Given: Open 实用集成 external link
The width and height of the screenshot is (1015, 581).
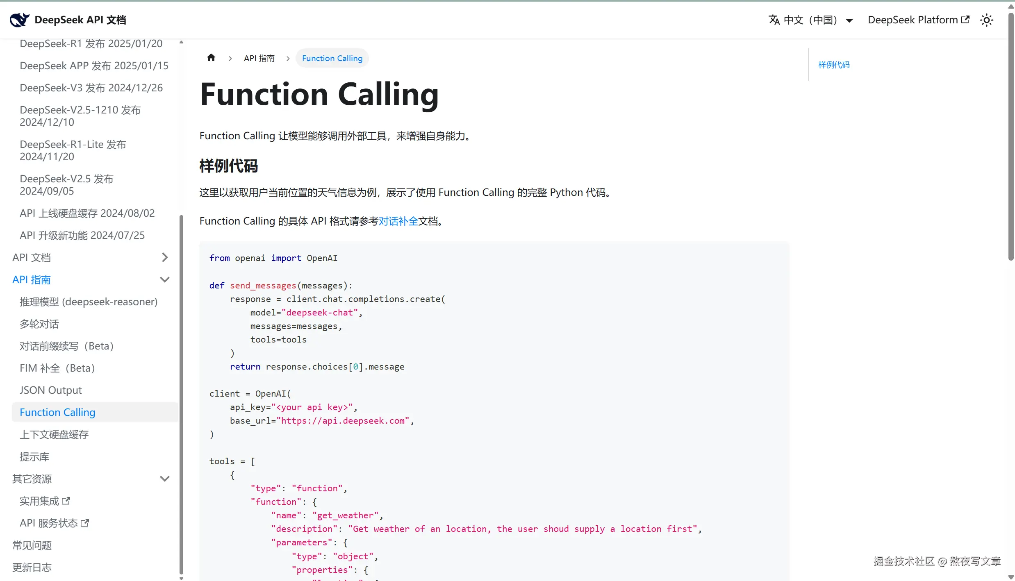Looking at the screenshot, I should point(45,501).
